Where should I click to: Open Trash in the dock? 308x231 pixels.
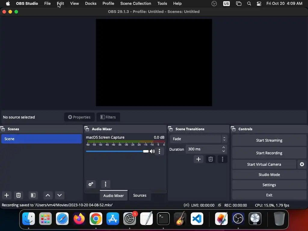(x=279, y=219)
